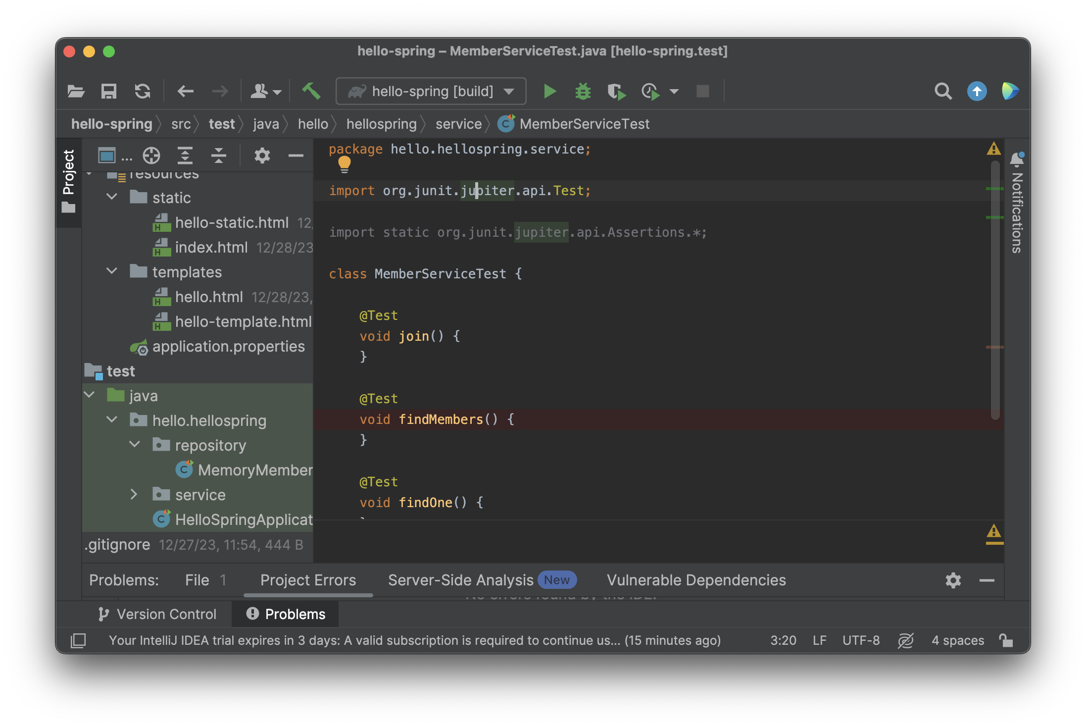This screenshot has width=1086, height=727.
Task: Open the Version Control tab
Action: 157,614
